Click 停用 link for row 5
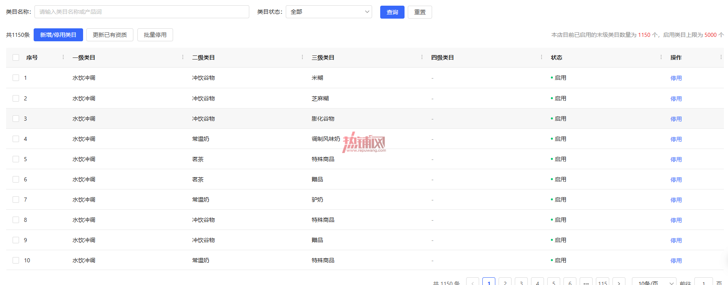Image resolution: width=728 pixels, height=285 pixels. coord(676,160)
